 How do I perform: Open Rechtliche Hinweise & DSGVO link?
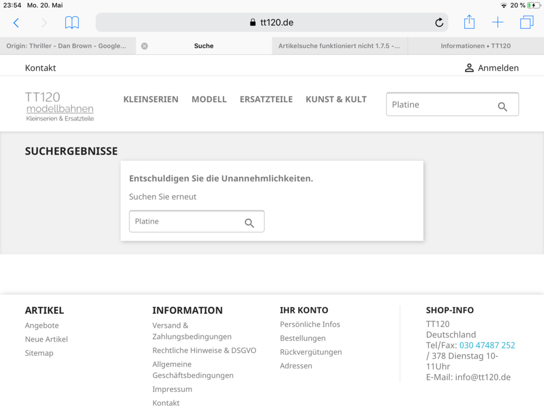pyautogui.click(x=205, y=350)
